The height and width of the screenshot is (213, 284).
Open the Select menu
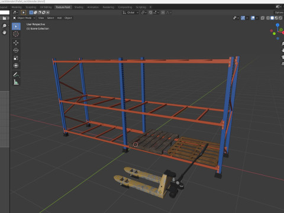pyautogui.click(x=50, y=18)
